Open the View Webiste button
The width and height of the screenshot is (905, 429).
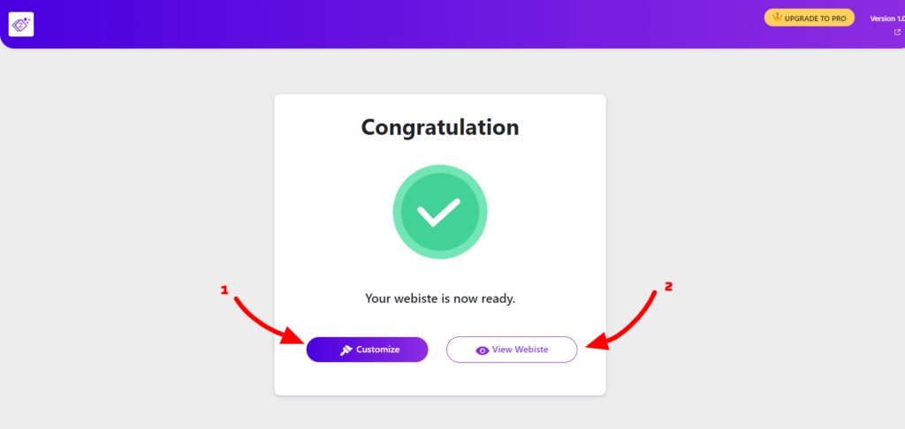512,350
